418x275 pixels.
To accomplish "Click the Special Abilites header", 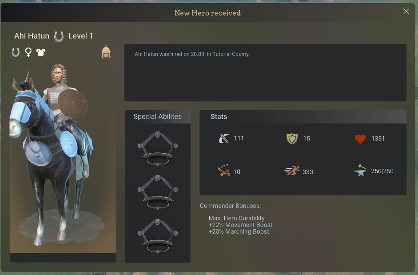I will tap(158, 116).
